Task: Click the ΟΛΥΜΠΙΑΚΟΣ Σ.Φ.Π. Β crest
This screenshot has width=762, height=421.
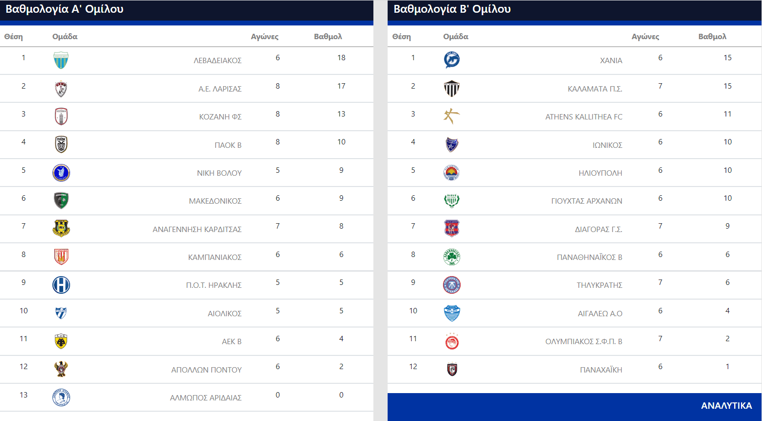Action: pyautogui.click(x=451, y=341)
